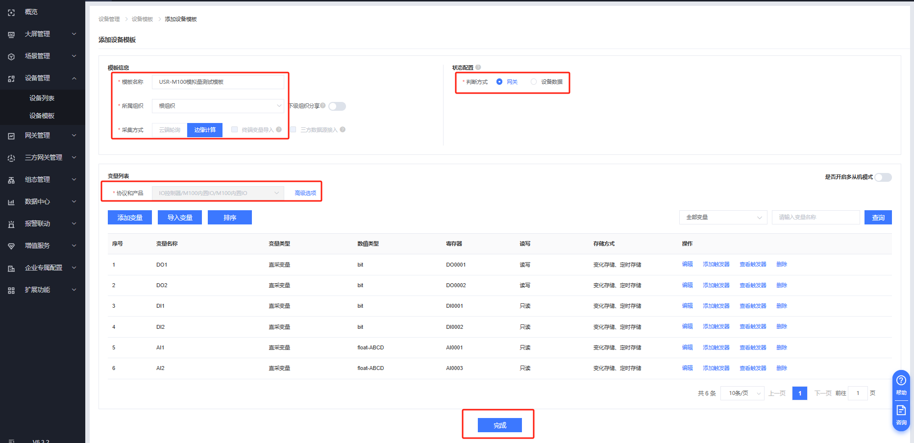Open the 所属组织 dropdown
Viewport: 914px width, 443px height.
pos(218,106)
